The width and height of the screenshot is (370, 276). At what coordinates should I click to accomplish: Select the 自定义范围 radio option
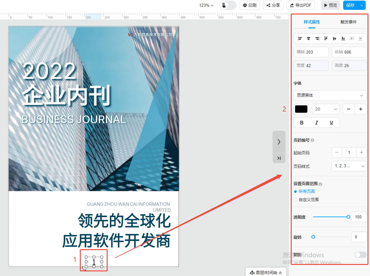tap(295, 200)
